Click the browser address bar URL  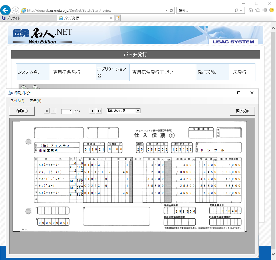tap(69, 11)
